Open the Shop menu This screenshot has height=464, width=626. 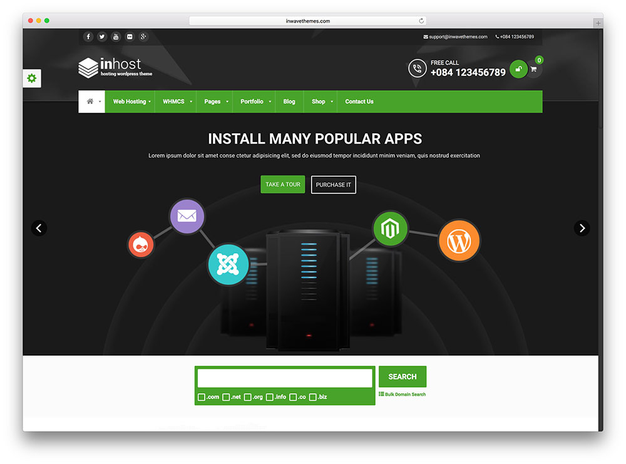coord(319,101)
